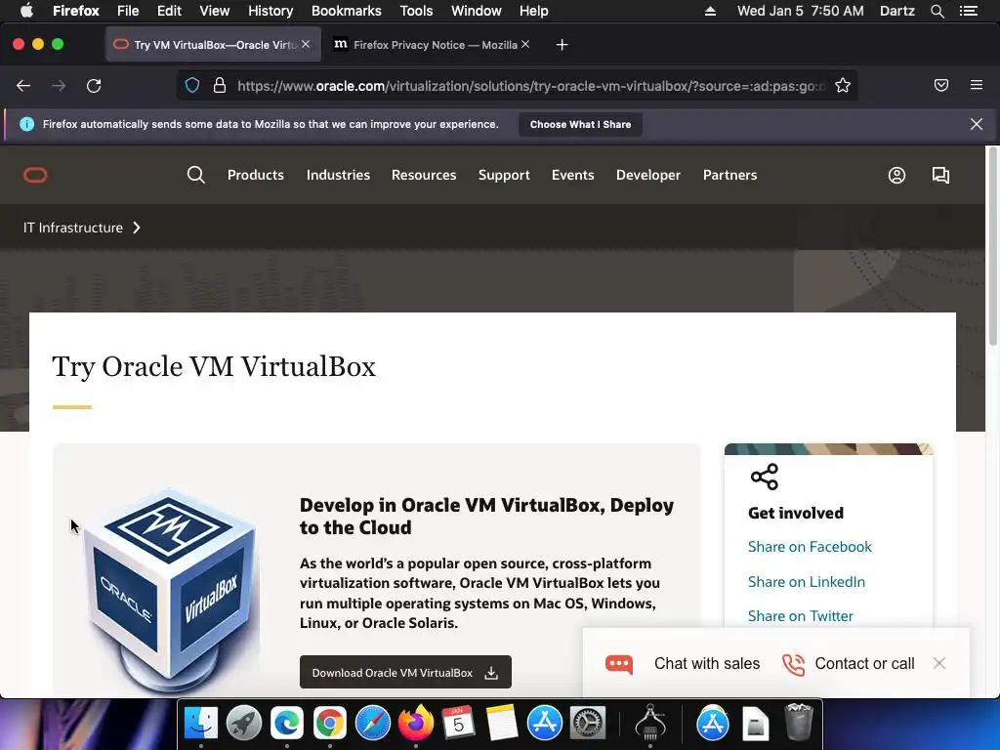Viewport: 1000px width, 750px height.
Task: Close the Firefox Privacy Notice tab
Action: click(x=524, y=44)
